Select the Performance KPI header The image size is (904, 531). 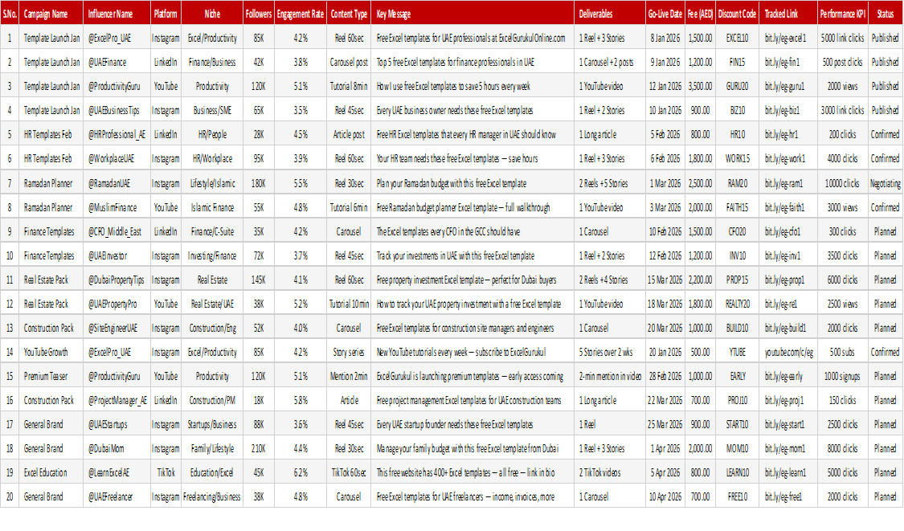coord(842,14)
